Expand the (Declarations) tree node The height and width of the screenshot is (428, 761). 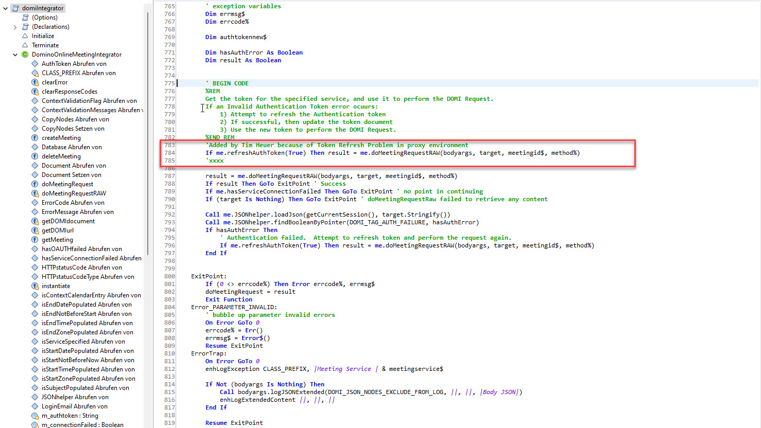click(15, 26)
